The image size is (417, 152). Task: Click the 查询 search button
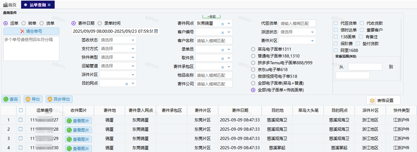(x=11, y=99)
